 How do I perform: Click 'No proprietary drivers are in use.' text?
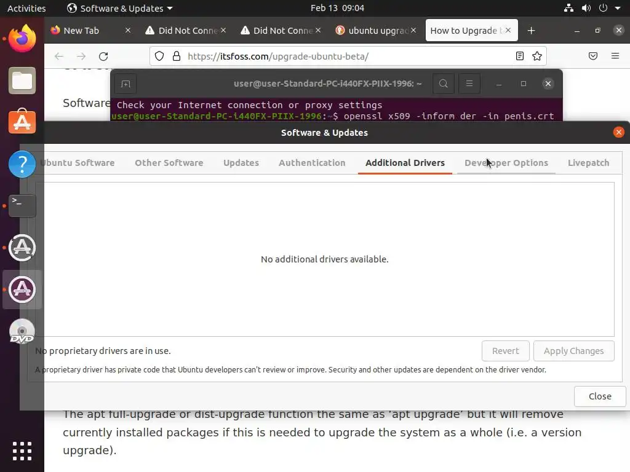(x=103, y=351)
